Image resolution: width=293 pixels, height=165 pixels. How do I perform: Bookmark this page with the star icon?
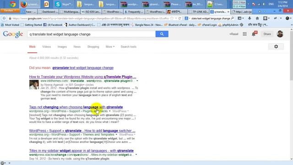(x=172, y=18)
